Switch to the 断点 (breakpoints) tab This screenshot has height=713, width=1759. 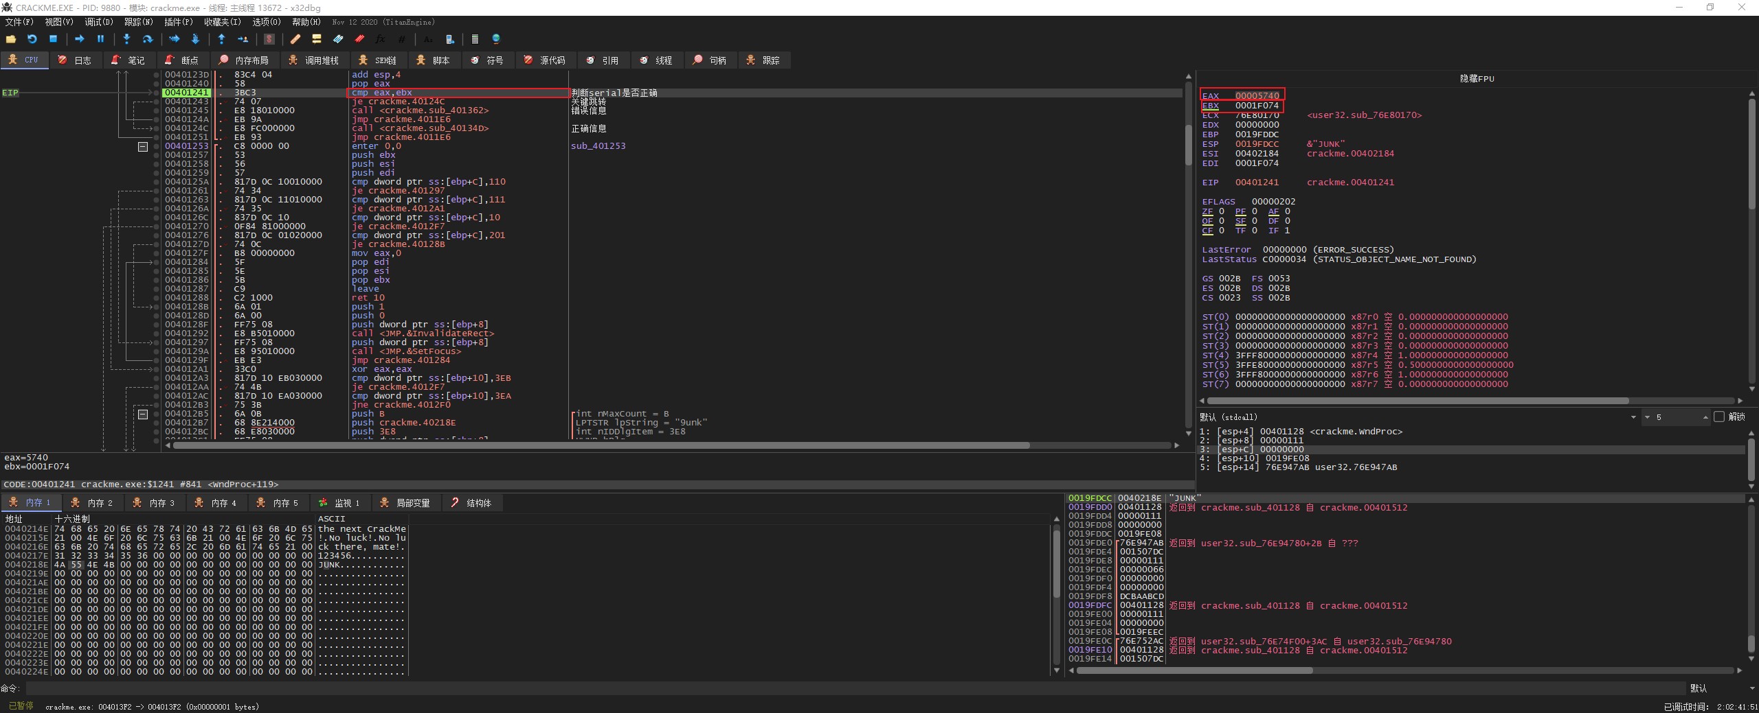click(x=182, y=60)
